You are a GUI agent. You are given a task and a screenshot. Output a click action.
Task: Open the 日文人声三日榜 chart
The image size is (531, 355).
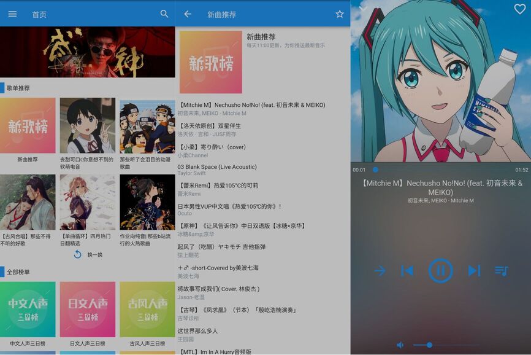point(87,309)
